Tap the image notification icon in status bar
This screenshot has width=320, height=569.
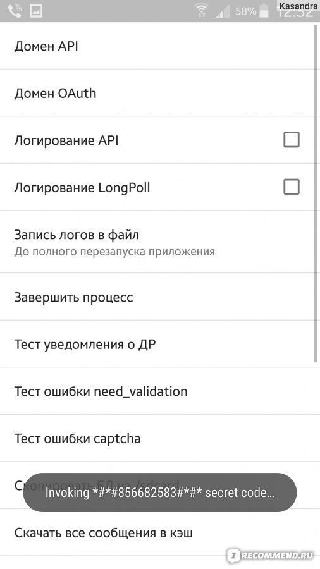coord(36,11)
